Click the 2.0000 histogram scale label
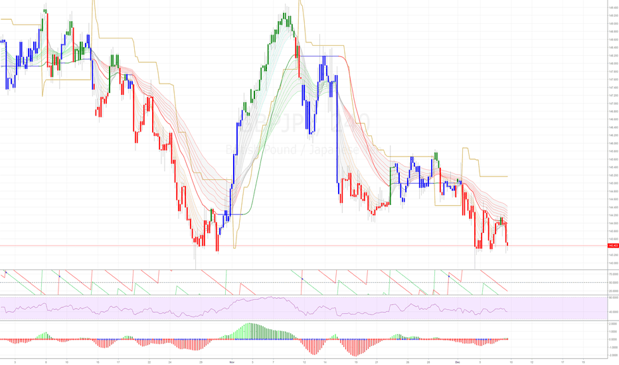 click(613, 324)
